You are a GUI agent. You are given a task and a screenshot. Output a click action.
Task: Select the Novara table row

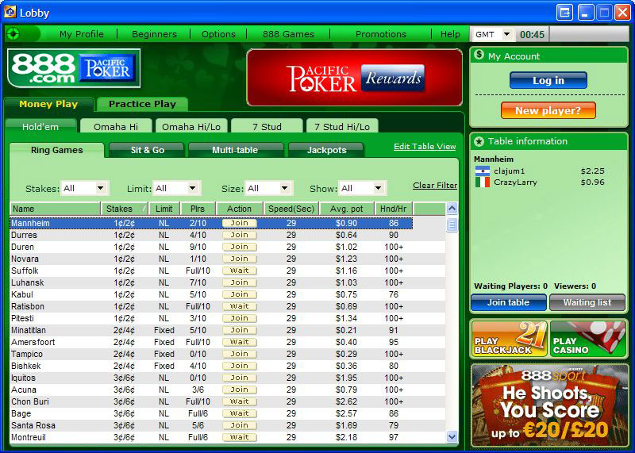point(227,259)
